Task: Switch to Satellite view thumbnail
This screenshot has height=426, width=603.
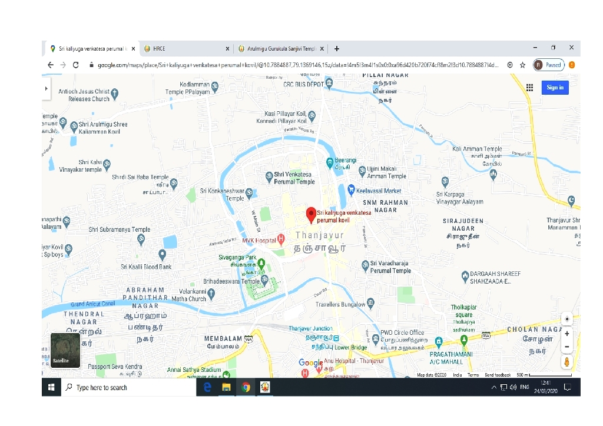Action: pos(65,350)
